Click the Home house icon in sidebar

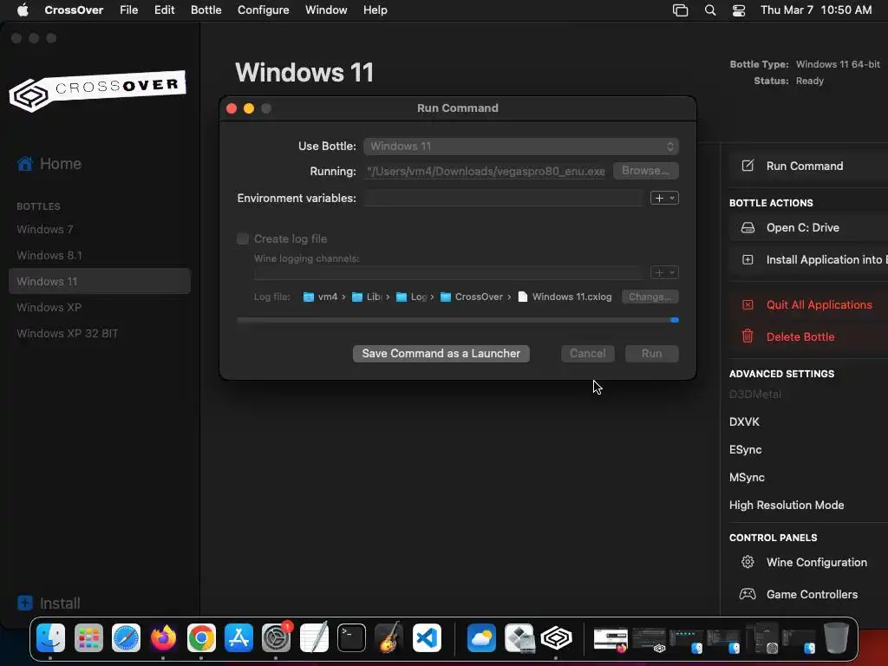click(25, 164)
